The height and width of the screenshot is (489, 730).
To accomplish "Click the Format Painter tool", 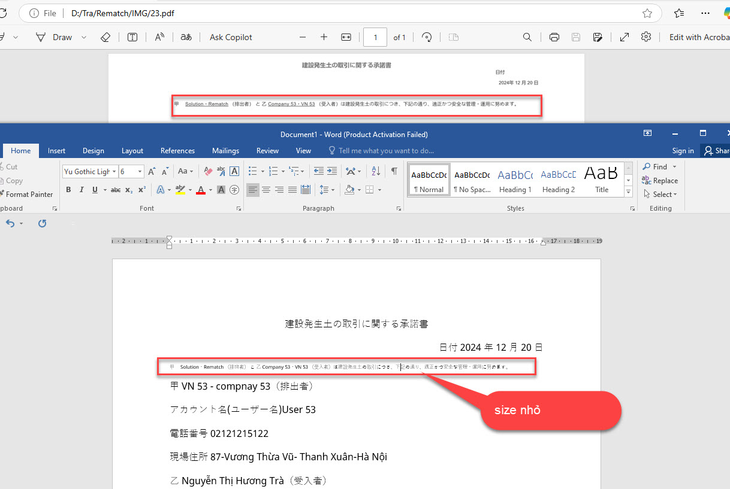I will coord(29,194).
